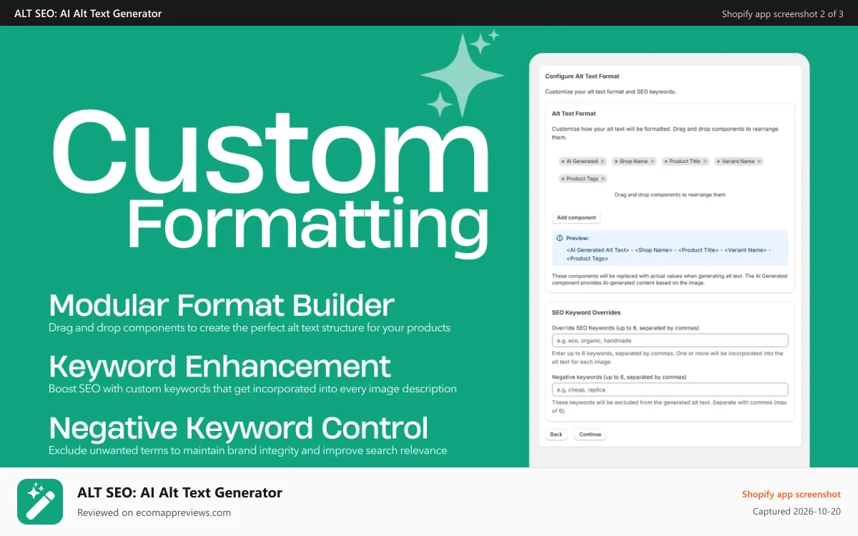
Task: Click the SEO Keyword Overrides heading
Action: [x=586, y=312]
